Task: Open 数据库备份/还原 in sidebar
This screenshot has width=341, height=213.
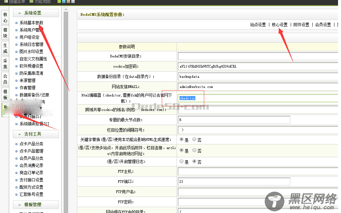Action: pos(34,95)
